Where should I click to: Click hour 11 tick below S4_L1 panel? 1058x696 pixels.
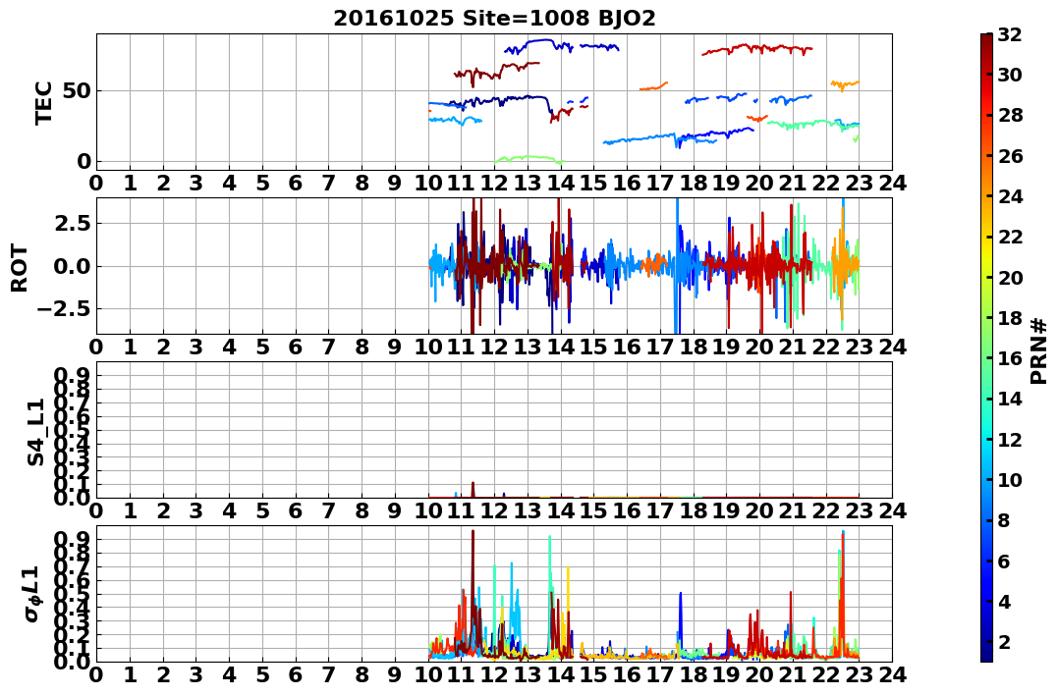[462, 510]
